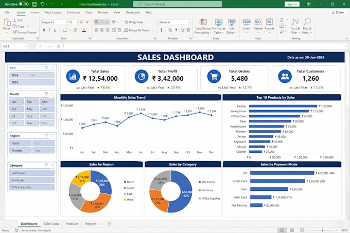Screen dimensions: 350x233
Task: Click the Sort & Filter icon
Action: tap(295, 22)
